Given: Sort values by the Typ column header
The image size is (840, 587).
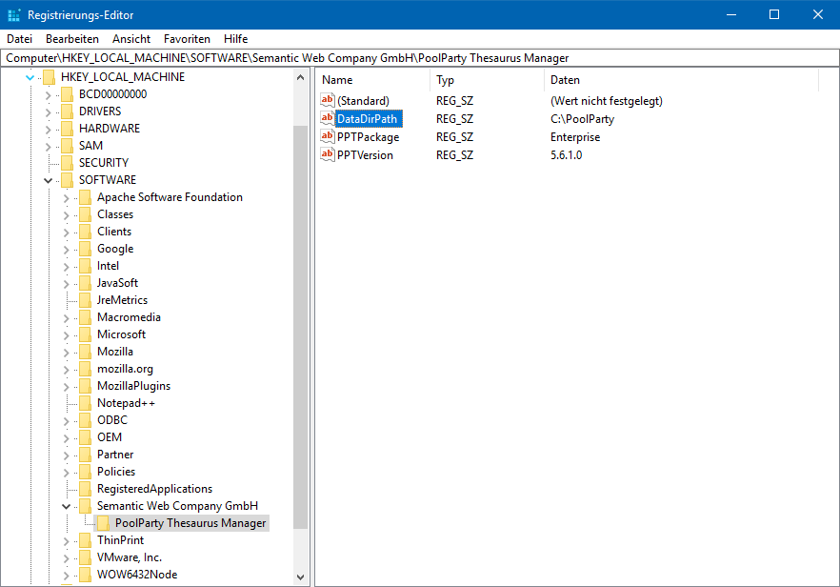Looking at the screenshot, I should tap(488, 80).
